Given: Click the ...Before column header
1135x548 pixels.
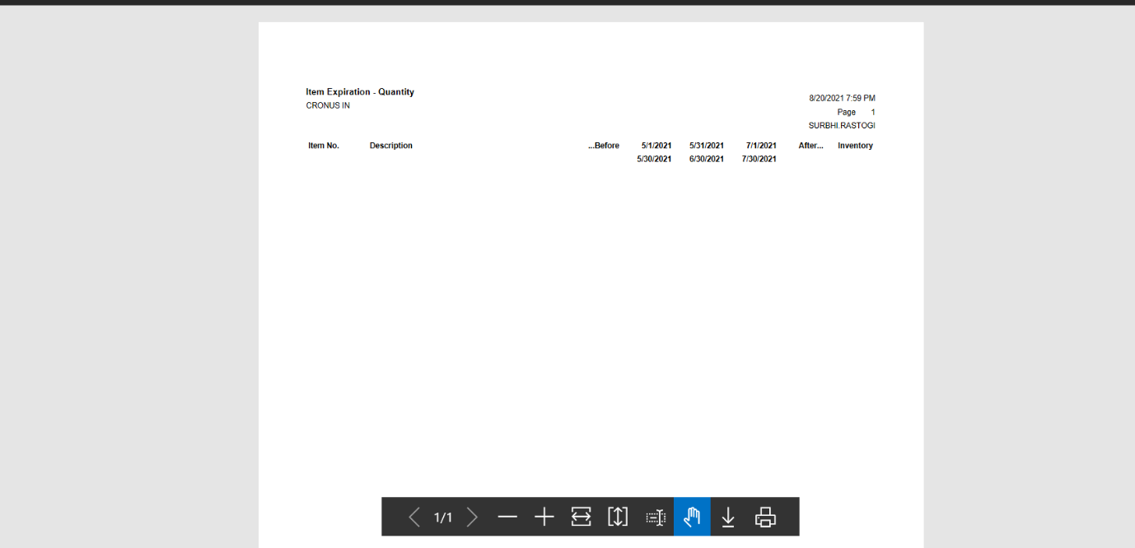Looking at the screenshot, I should (603, 145).
